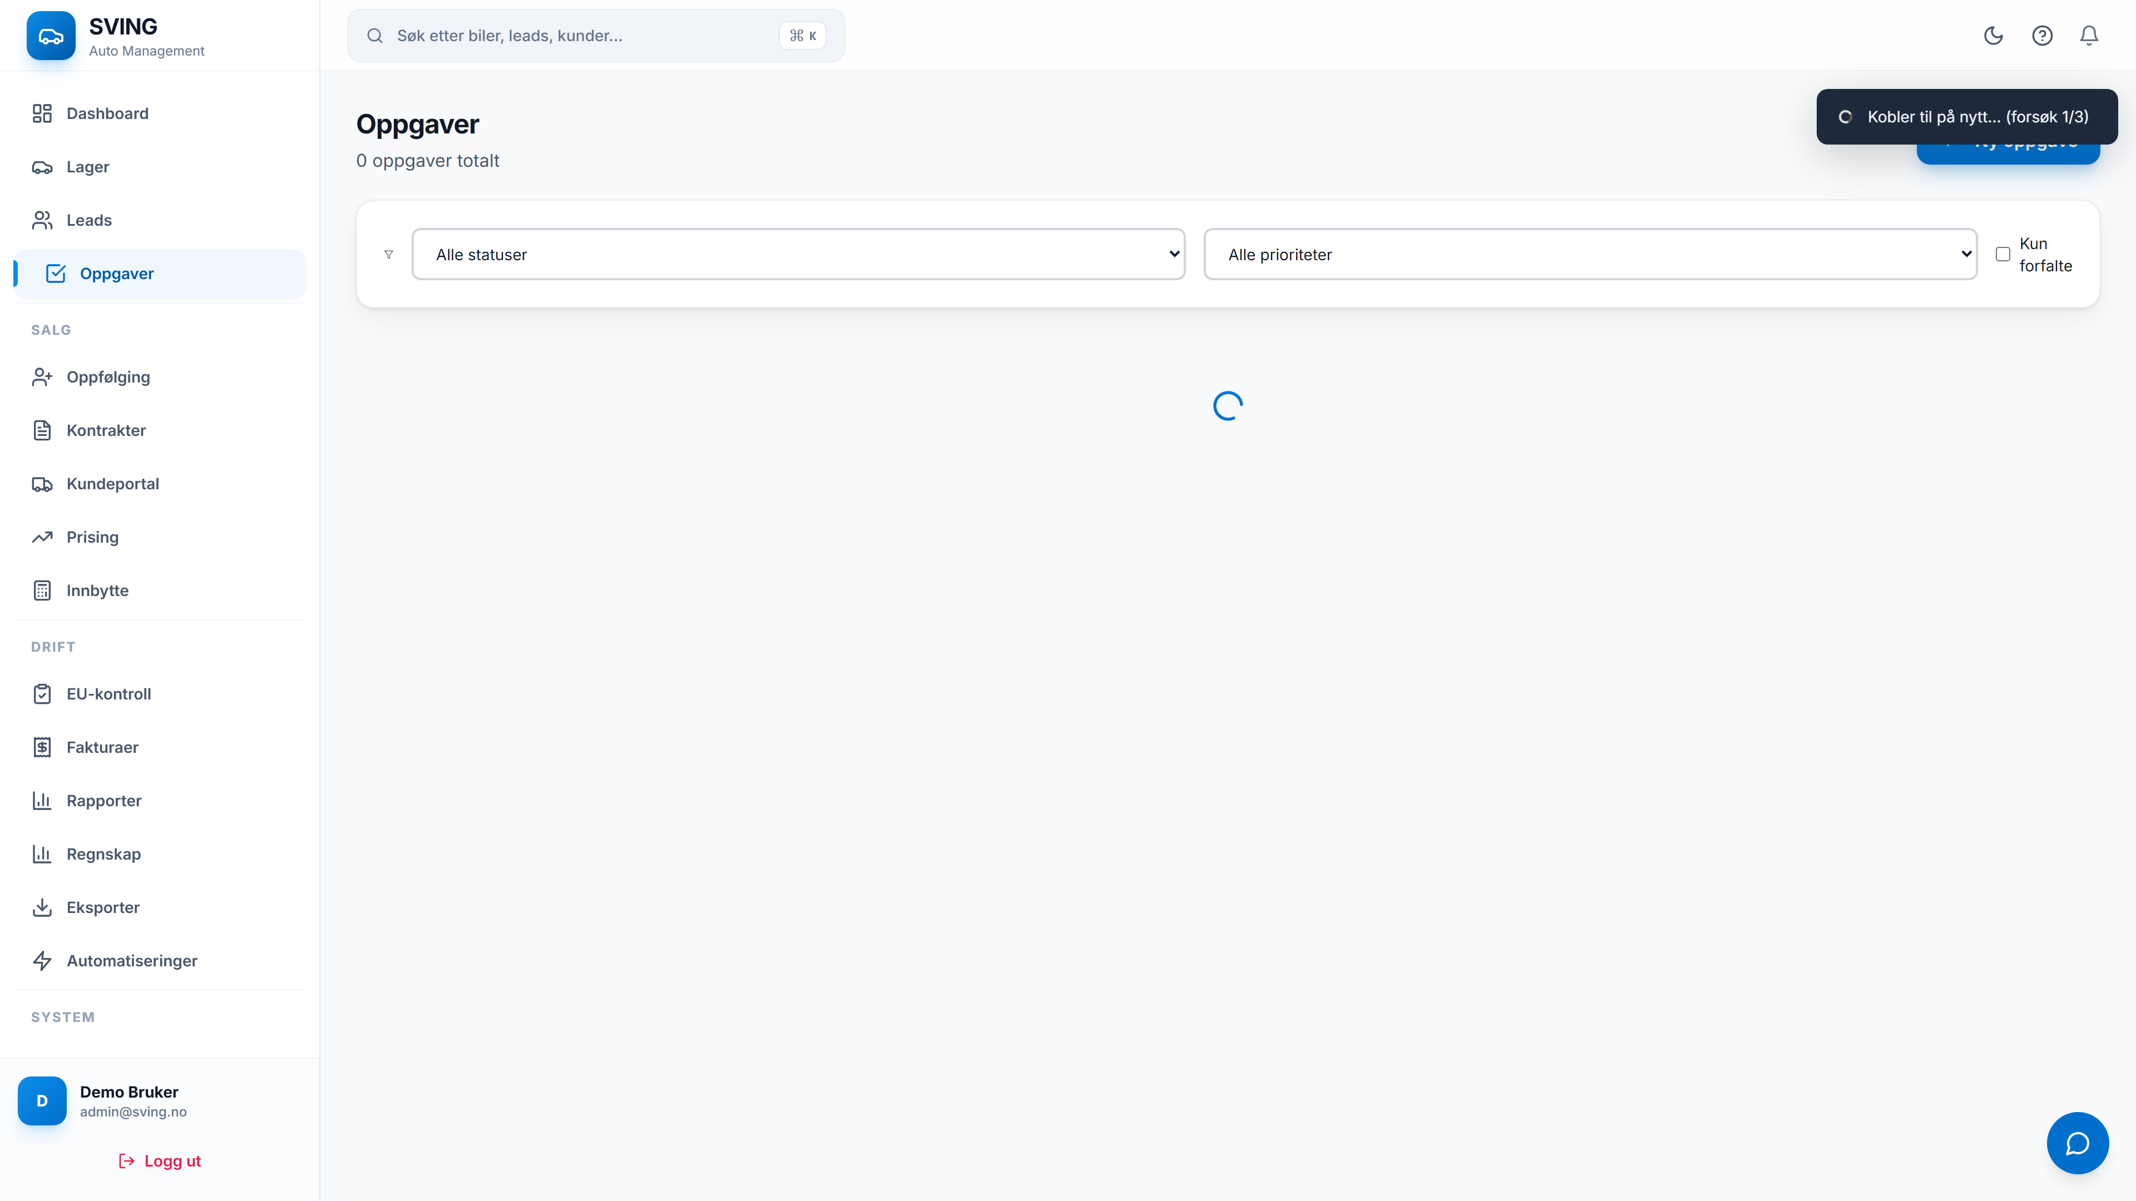Toggle dark mode moon icon
The width and height of the screenshot is (2136, 1201).
click(1994, 36)
